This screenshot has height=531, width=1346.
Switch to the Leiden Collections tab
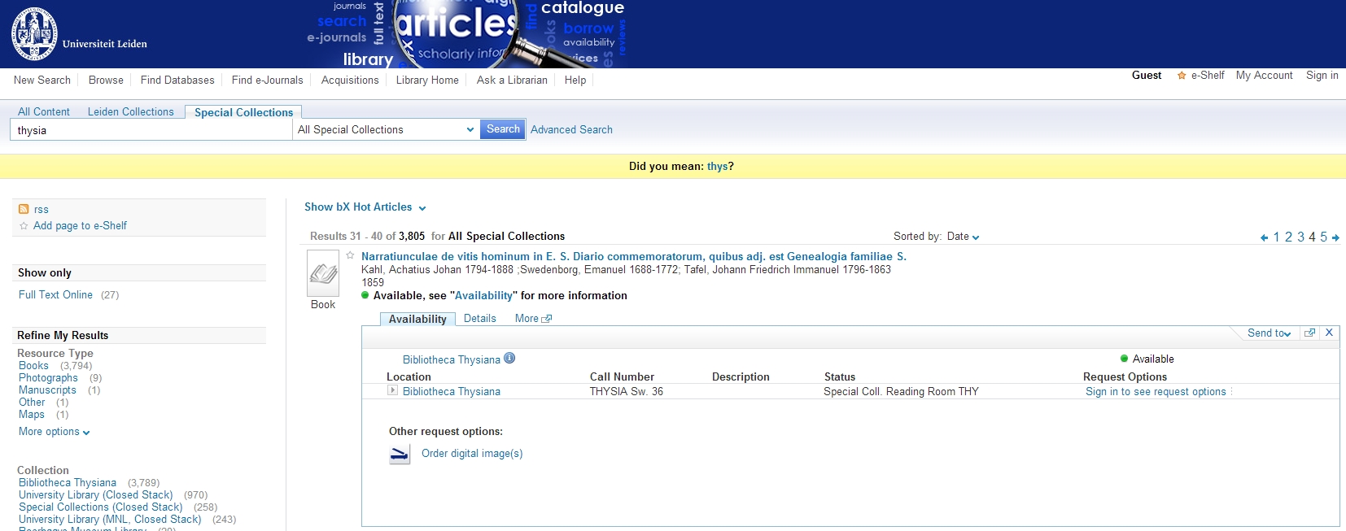point(131,112)
